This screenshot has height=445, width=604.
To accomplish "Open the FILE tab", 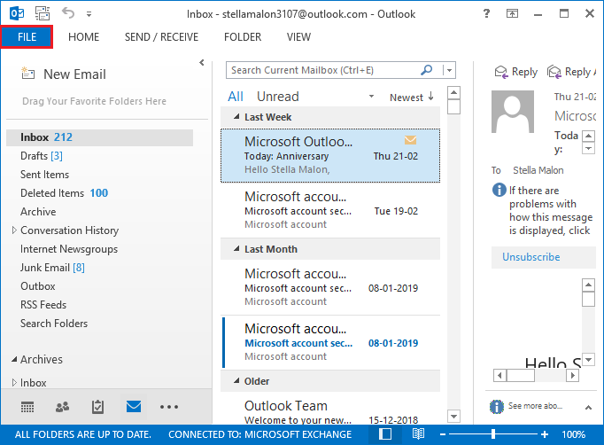I will (x=27, y=37).
